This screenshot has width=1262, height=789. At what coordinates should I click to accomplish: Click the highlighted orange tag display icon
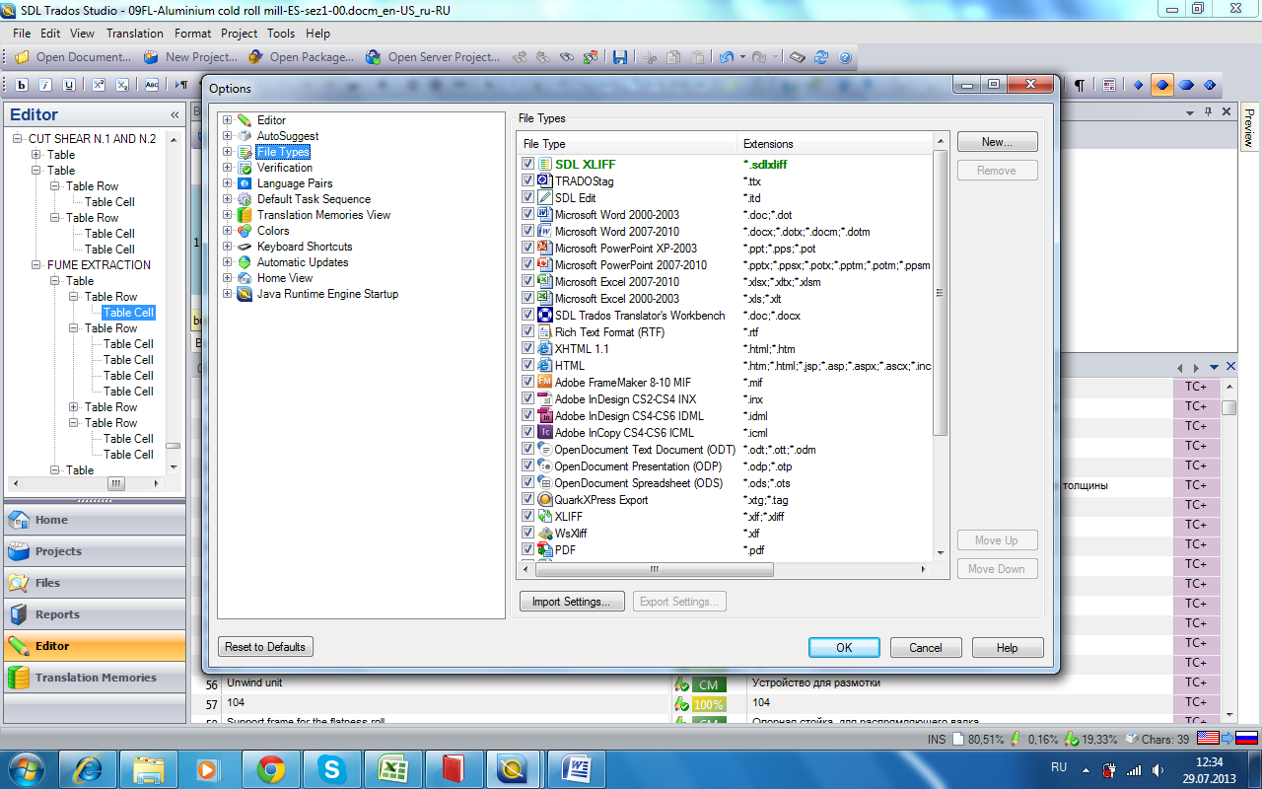point(1162,85)
